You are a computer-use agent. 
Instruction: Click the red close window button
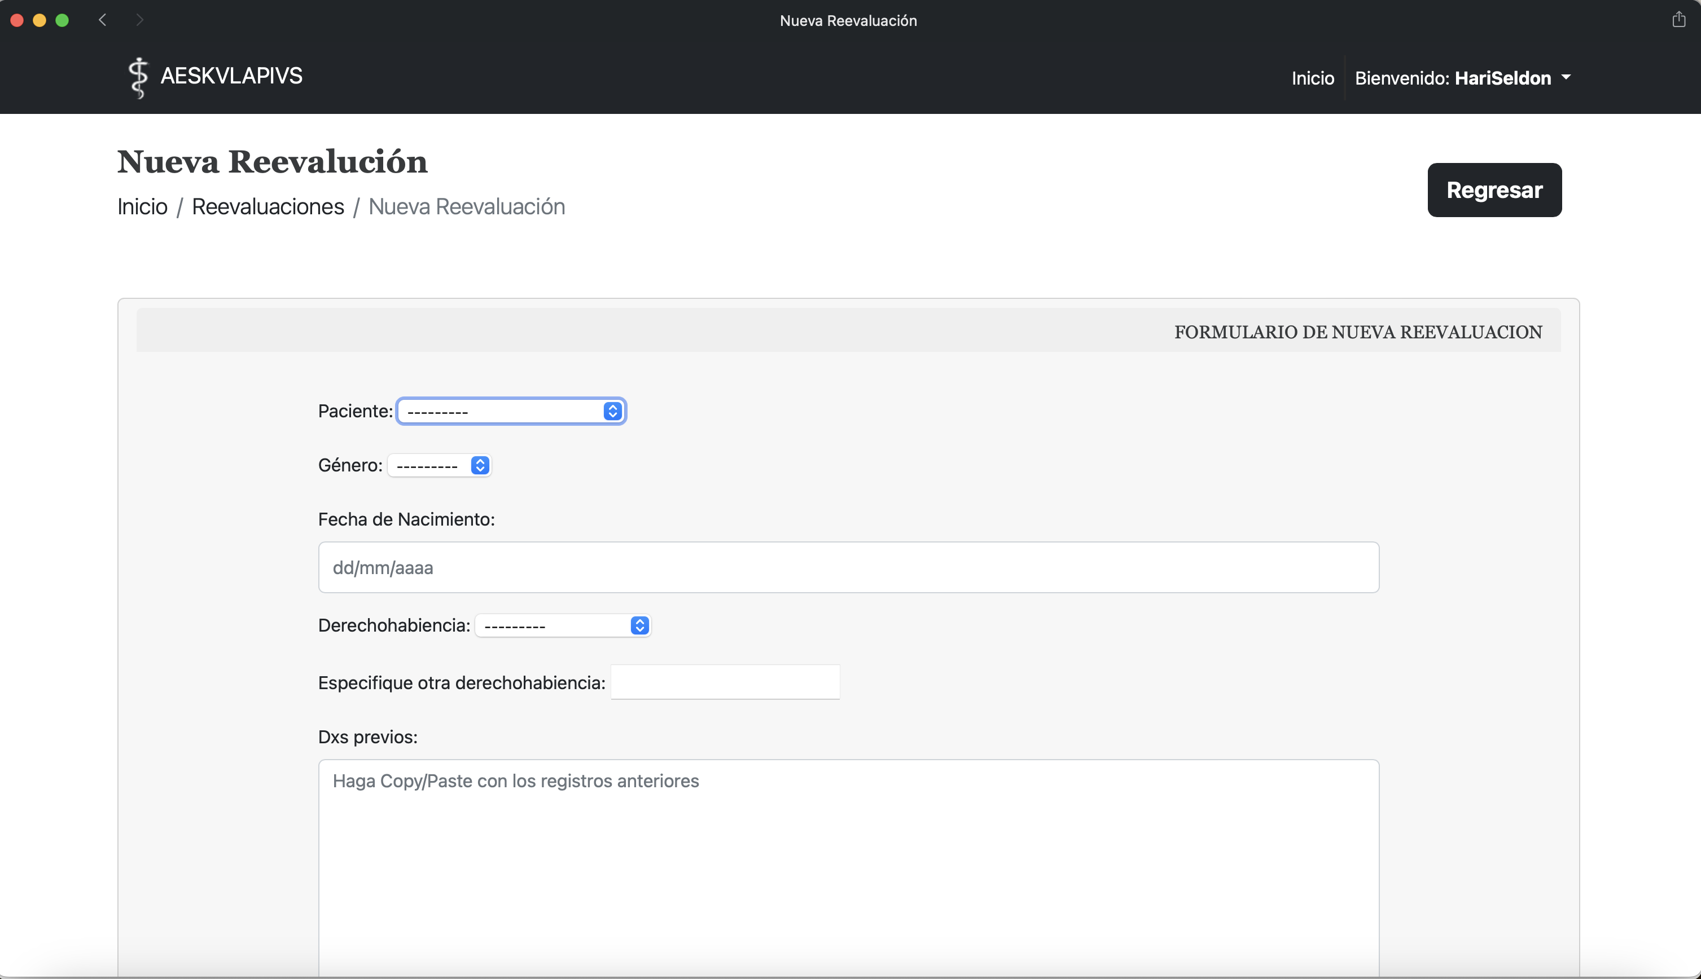point(17,20)
